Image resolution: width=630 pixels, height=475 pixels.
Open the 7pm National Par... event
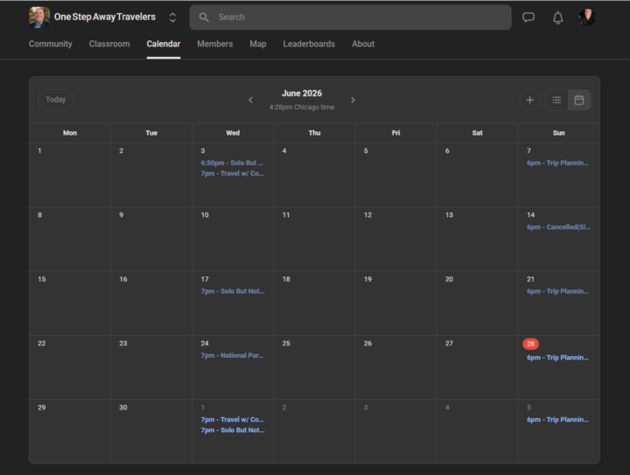point(232,355)
